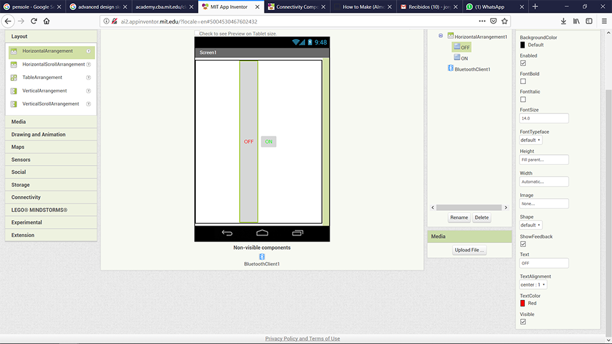Click Upload File button
Image resolution: width=612 pixels, height=344 pixels.
(x=469, y=250)
